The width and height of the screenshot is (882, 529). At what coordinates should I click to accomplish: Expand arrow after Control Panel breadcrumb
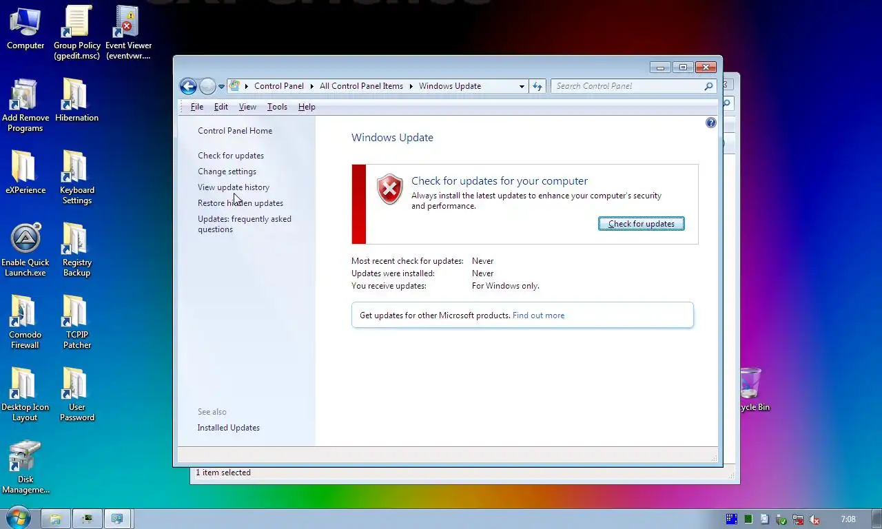coord(311,86)
